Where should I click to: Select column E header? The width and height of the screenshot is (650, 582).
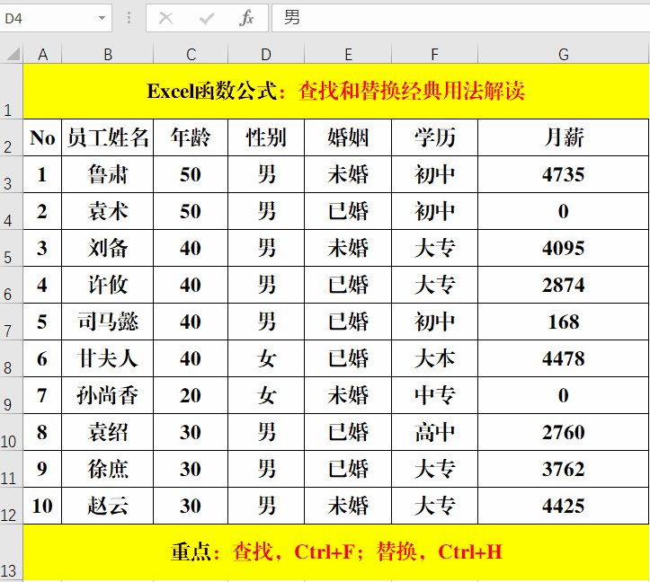pos(348,54)
